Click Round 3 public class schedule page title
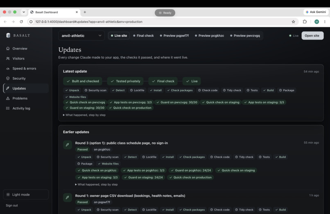This screenshot has width=330, height=214. pos(122,143)
